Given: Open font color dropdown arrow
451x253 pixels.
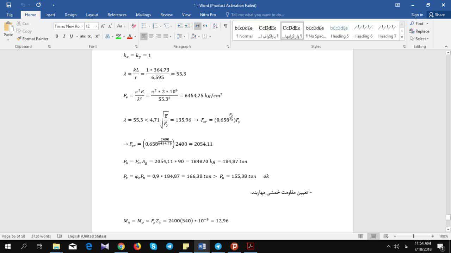Looking at the screenshot, I should (x=135, y=36).
